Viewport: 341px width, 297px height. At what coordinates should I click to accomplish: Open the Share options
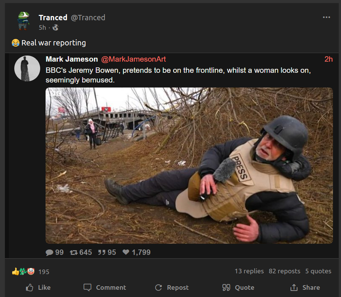point(305,287)
